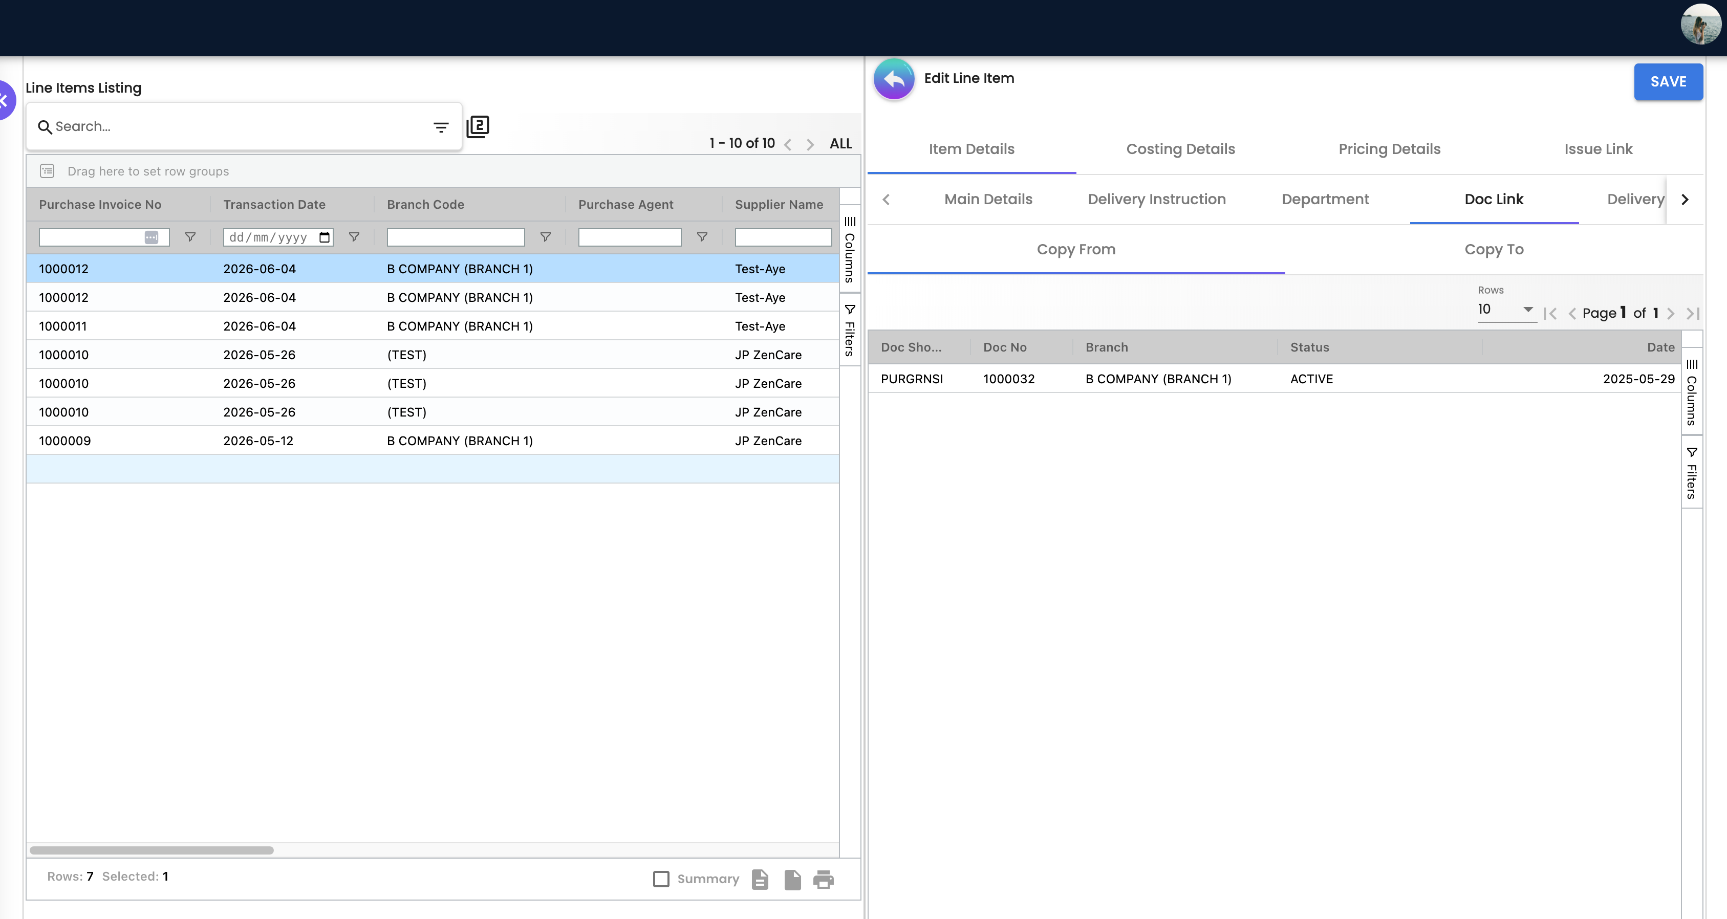Click the Supplier Name filter text box
1727x919 pixels.
(x=783, y=237)
